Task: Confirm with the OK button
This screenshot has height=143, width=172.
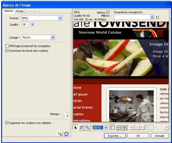Action: [138, 136]
